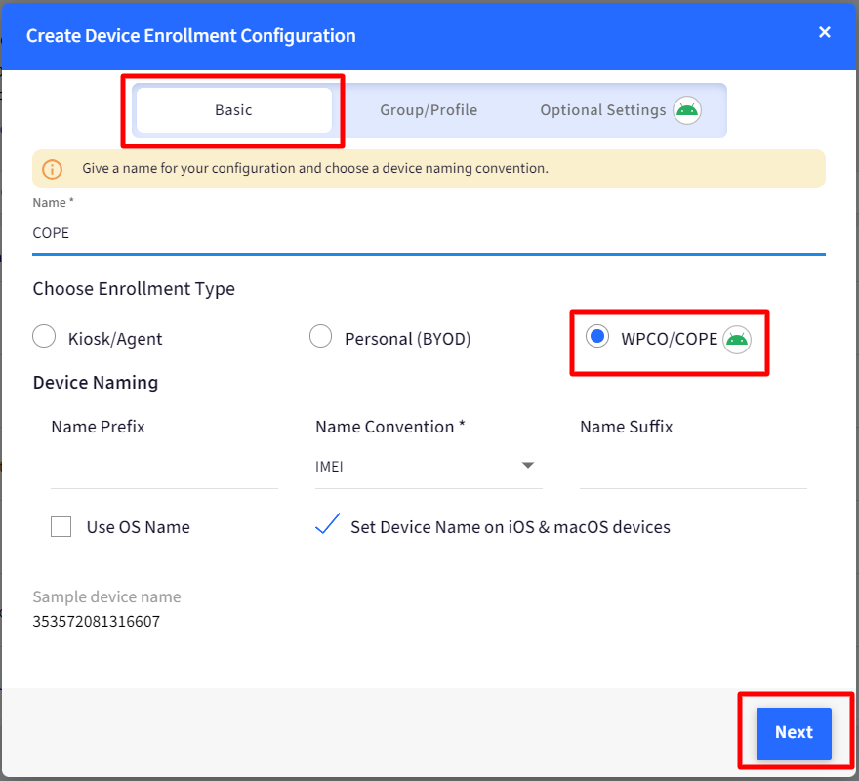Click the Choose Enrollment Type heading

pos(134,289)
